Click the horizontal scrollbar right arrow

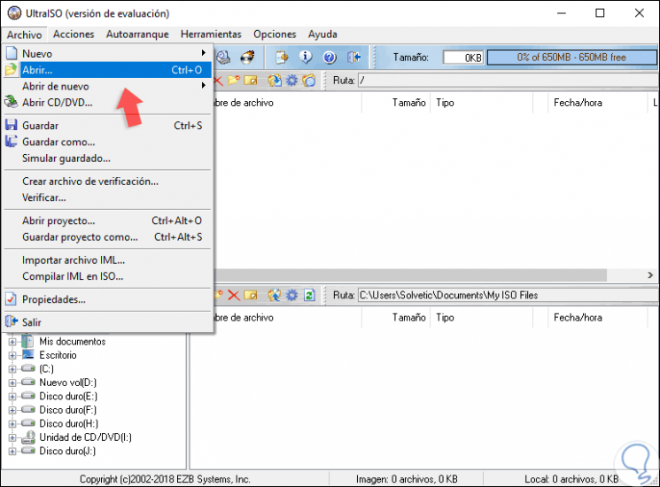[650, 275]
